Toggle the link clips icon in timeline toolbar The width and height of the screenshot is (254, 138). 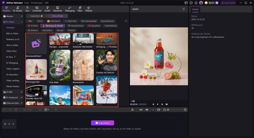pos(141,110)
